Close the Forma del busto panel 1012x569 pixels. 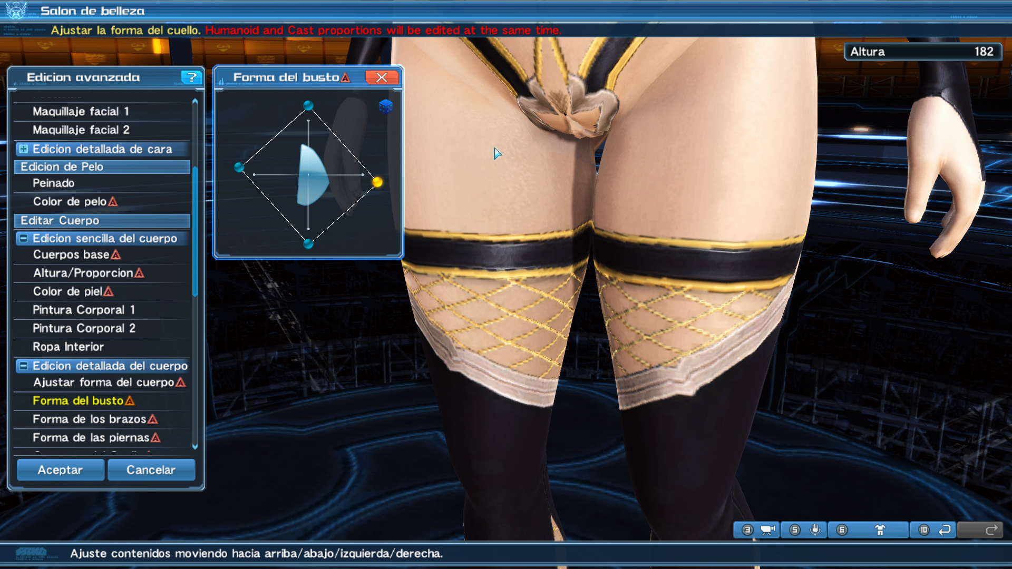(x=382, y=77)
